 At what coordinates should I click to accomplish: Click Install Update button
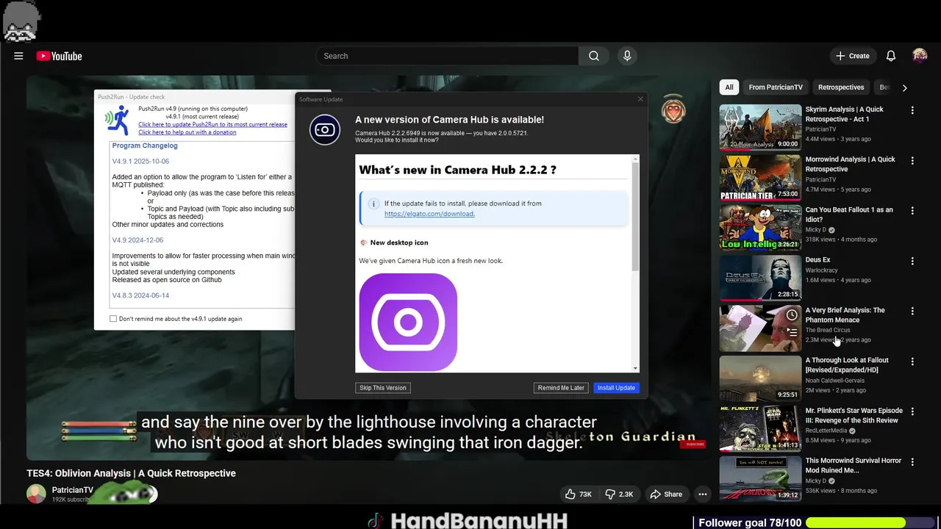(x=616, y=388)
